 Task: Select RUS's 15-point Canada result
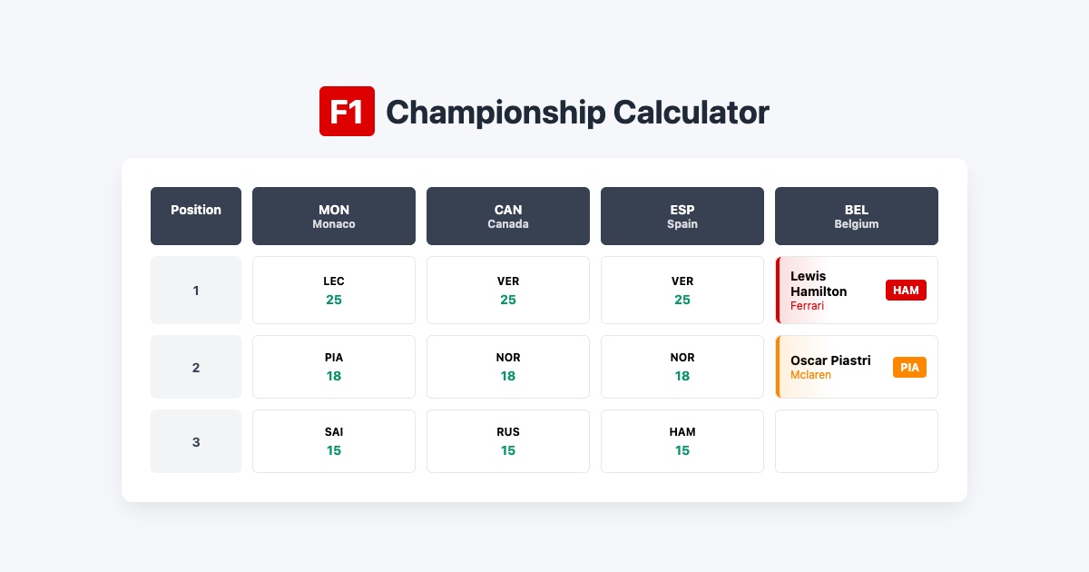click(x=508, y=441)
